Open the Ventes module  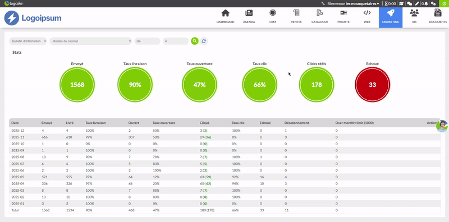pyautogui.click(x=296, y=17)
